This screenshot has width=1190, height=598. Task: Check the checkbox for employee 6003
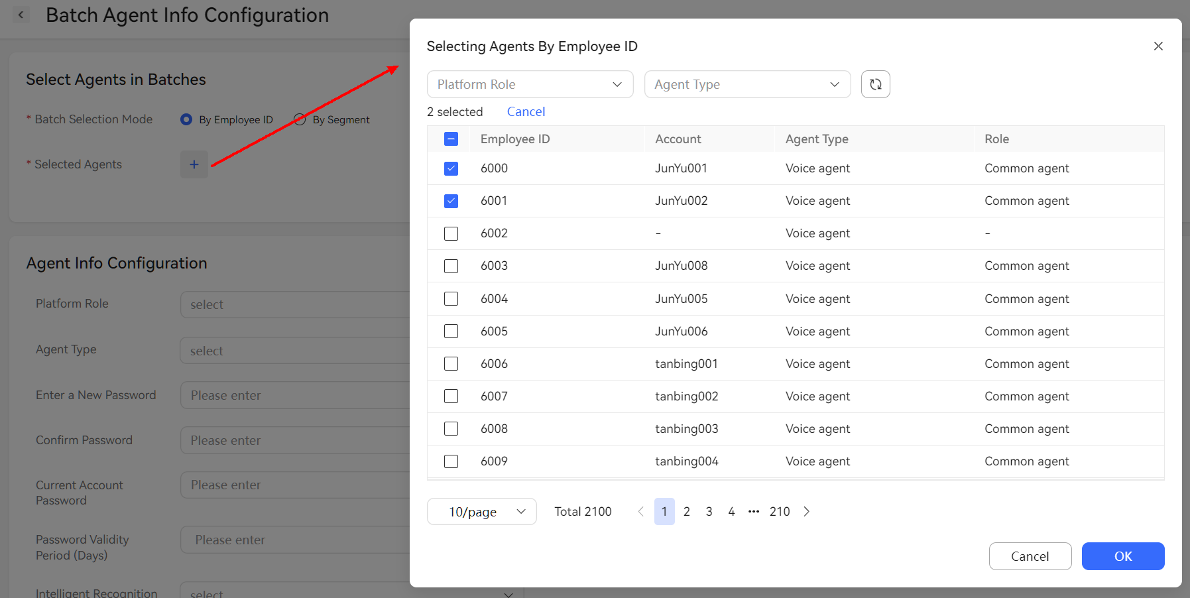[x=451, y=266]
